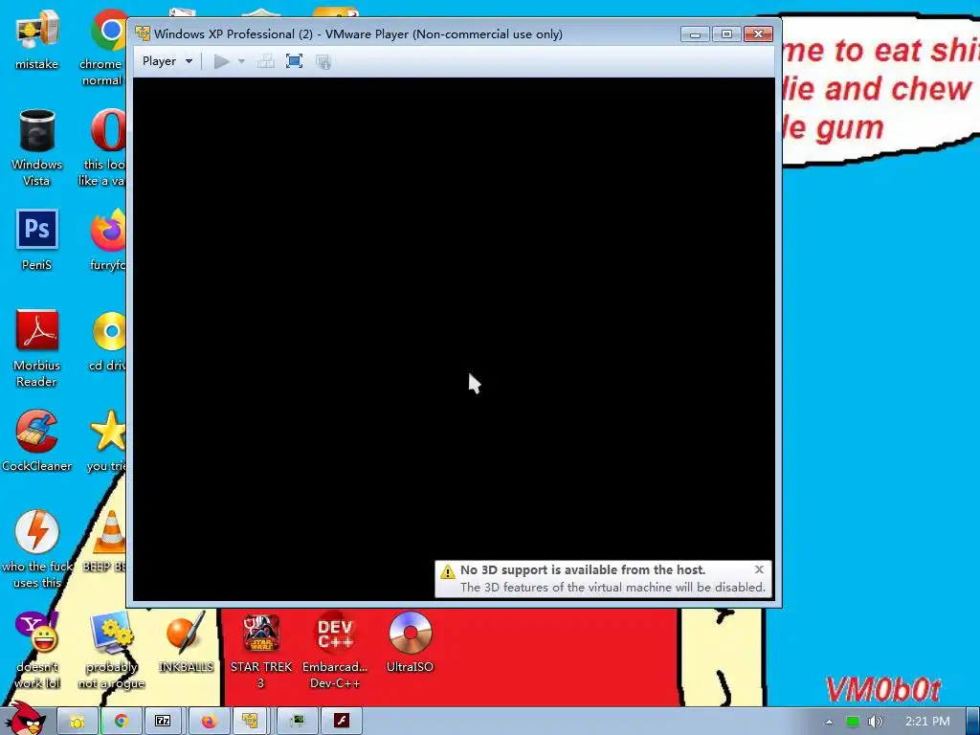Dismiss the No 3D support notification
The width and height of the screenshot is (980, 735).
(x=759, y=569)
